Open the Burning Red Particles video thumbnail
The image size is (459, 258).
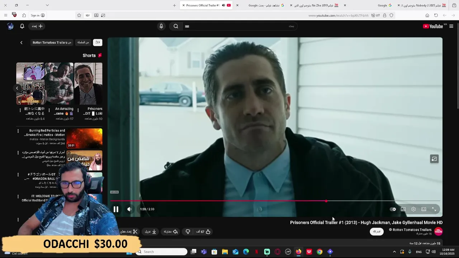tap(84, 138)
